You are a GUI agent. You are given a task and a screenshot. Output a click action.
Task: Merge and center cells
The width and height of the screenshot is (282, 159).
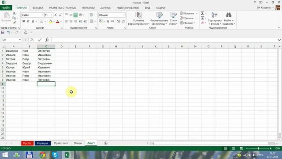92,21
